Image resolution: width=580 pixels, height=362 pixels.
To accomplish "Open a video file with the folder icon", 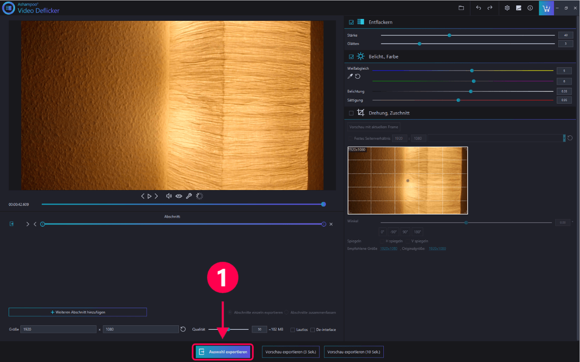I will pyautogui.click(x=461, y=8).
